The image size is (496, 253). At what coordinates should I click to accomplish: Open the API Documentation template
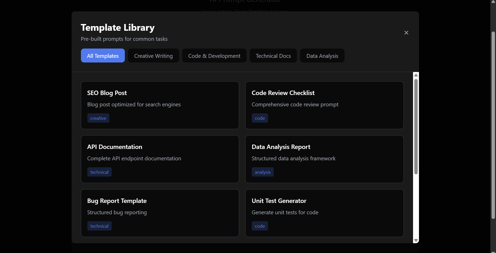pyautogui.click(x=160, y=159)
